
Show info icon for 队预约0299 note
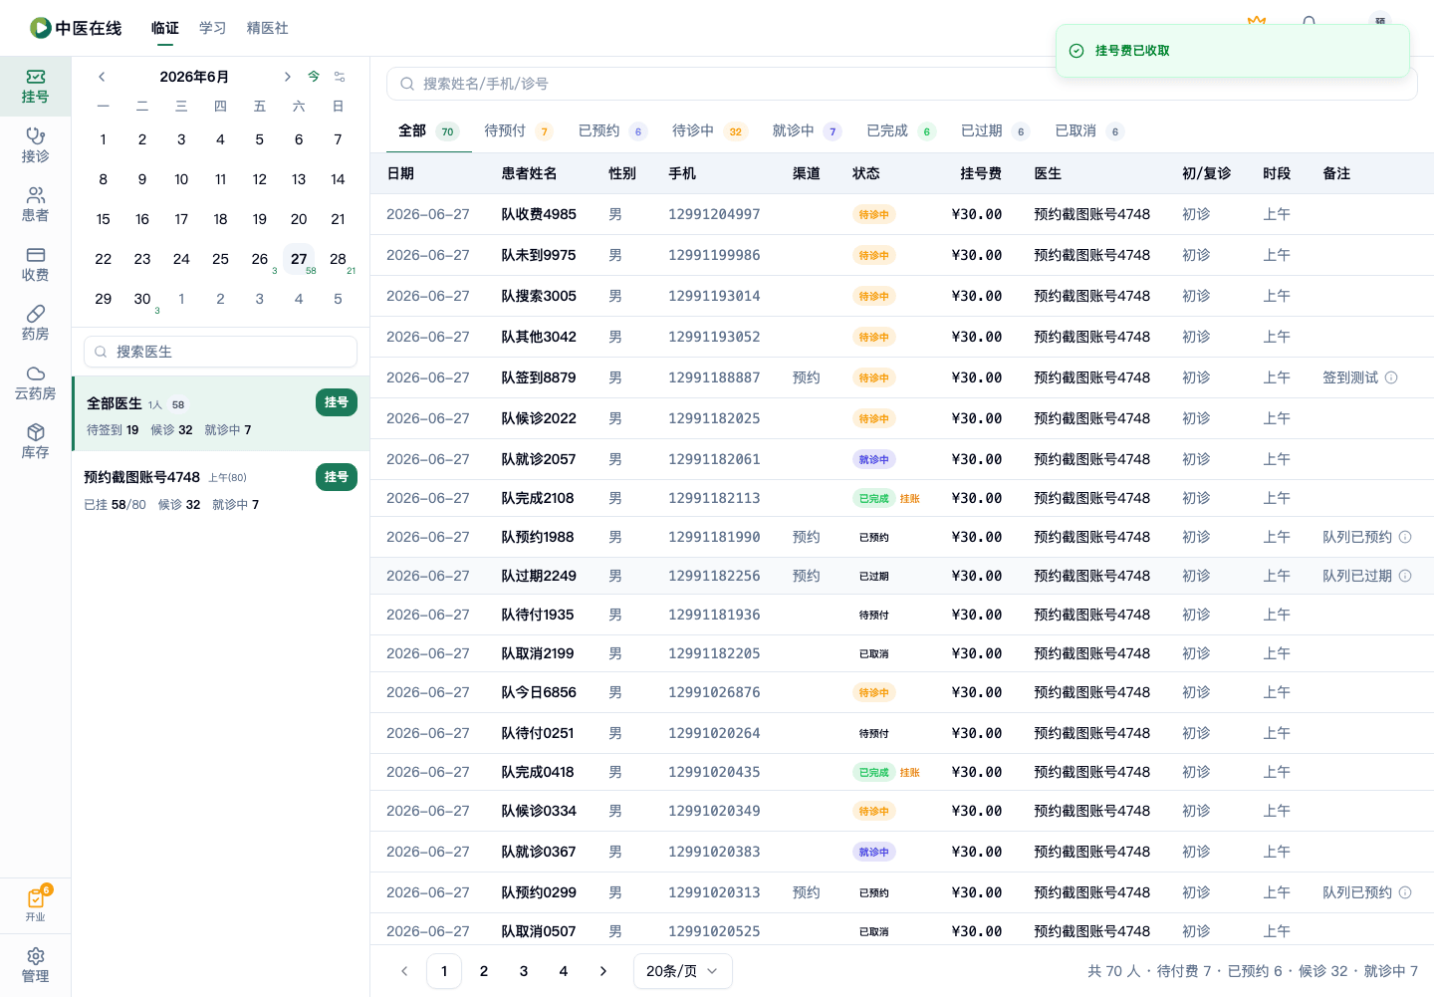coord(1405,892)
